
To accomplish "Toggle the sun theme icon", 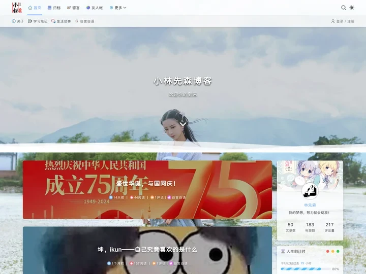I will coord(352,8).
